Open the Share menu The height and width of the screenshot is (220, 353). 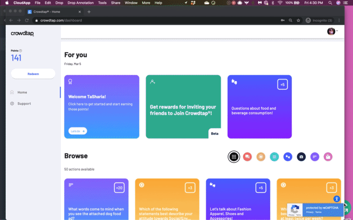coord(116,3)
